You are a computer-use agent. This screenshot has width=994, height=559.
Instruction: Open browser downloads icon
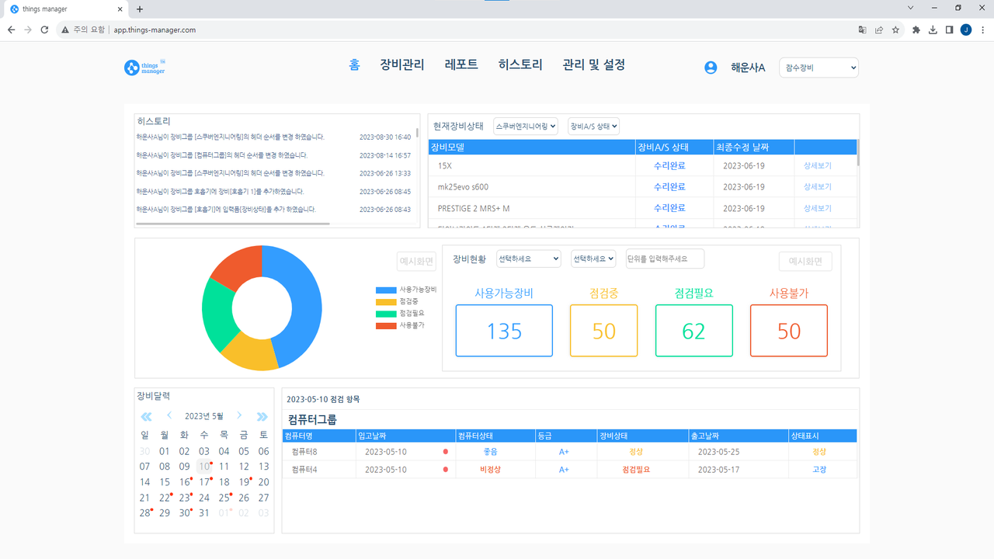(x=933, y=30)
